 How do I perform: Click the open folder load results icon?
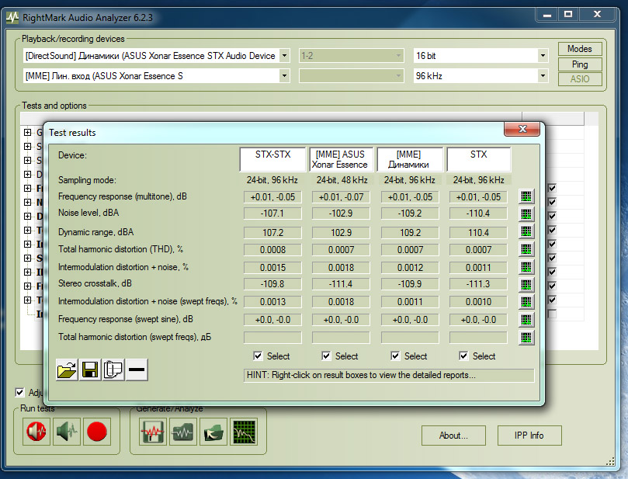pyautogui.click(x=67, y=370)
